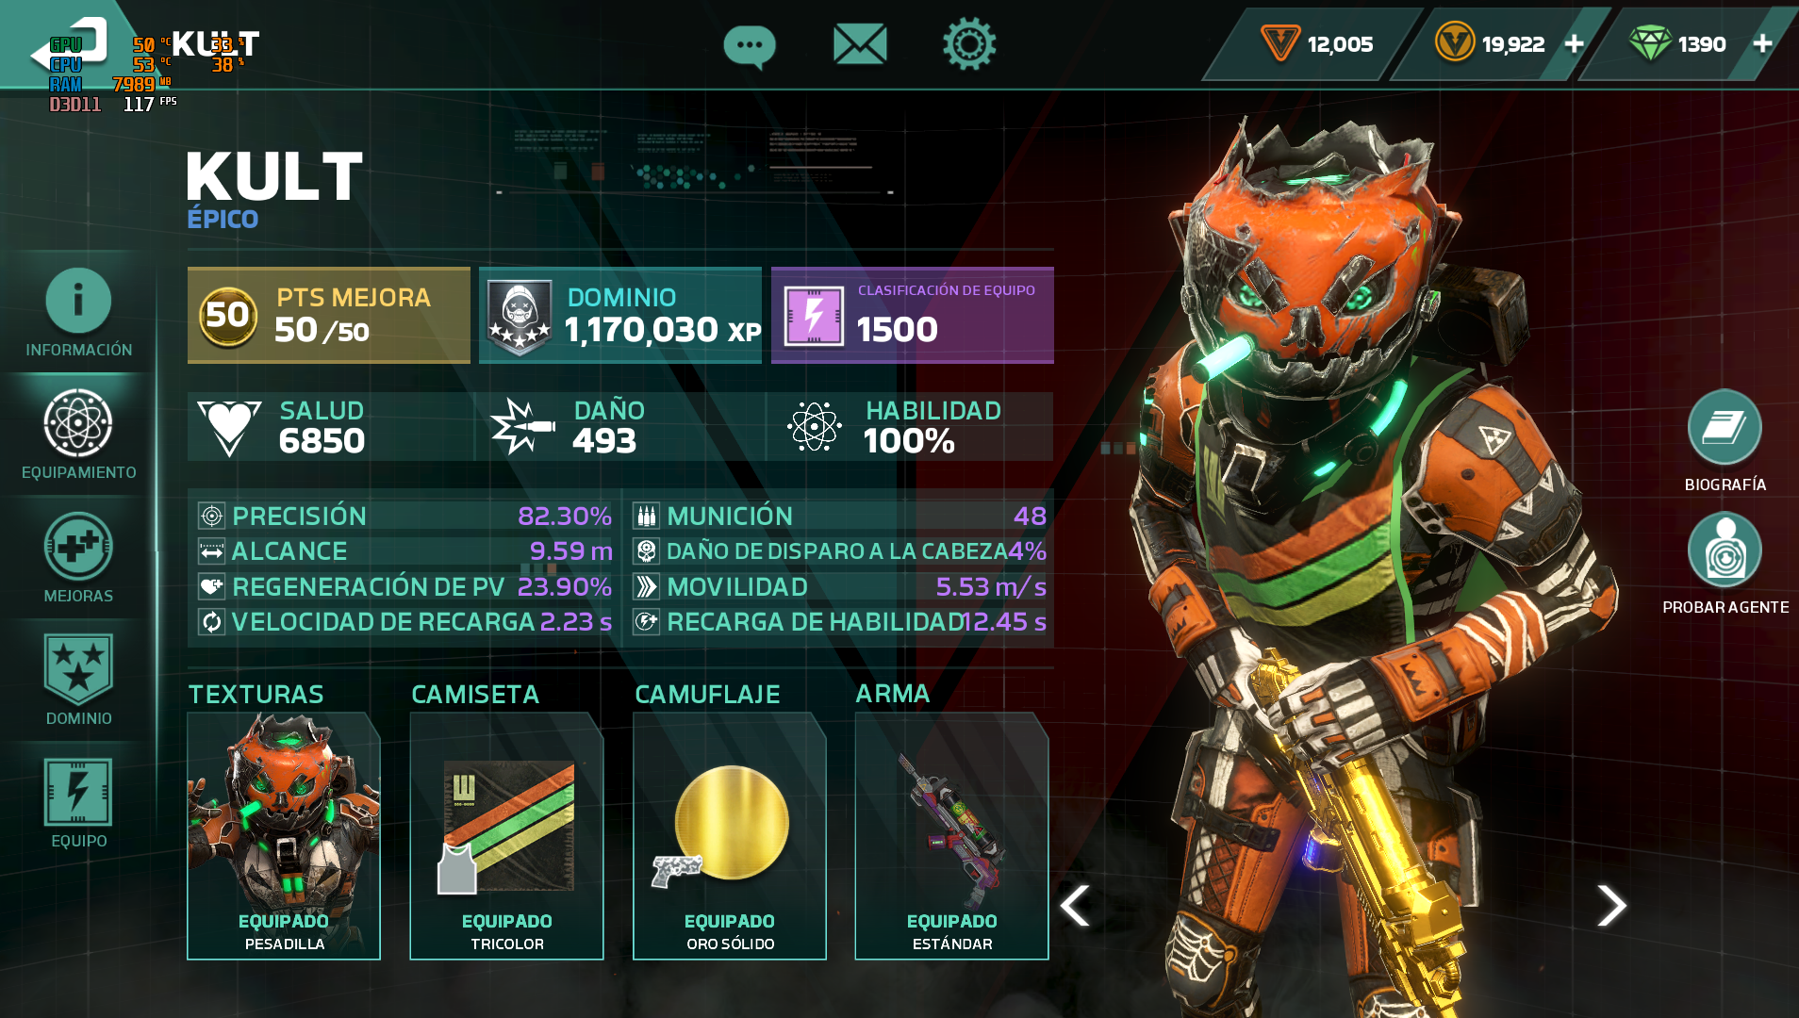Select the Estándar arma card
This screenshot has width=1799, height=1018.
[x=951, y=836]
